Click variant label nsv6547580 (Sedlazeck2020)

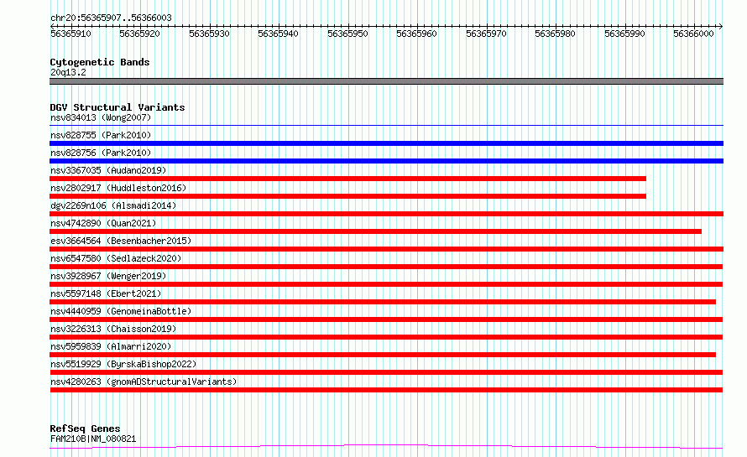click(116, 258)
